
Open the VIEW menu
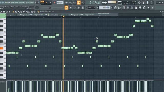pos(17,2)
